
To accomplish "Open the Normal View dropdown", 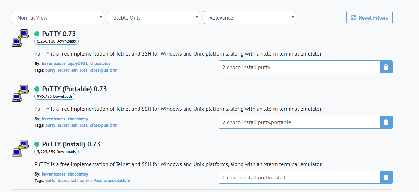I will 58,17.
